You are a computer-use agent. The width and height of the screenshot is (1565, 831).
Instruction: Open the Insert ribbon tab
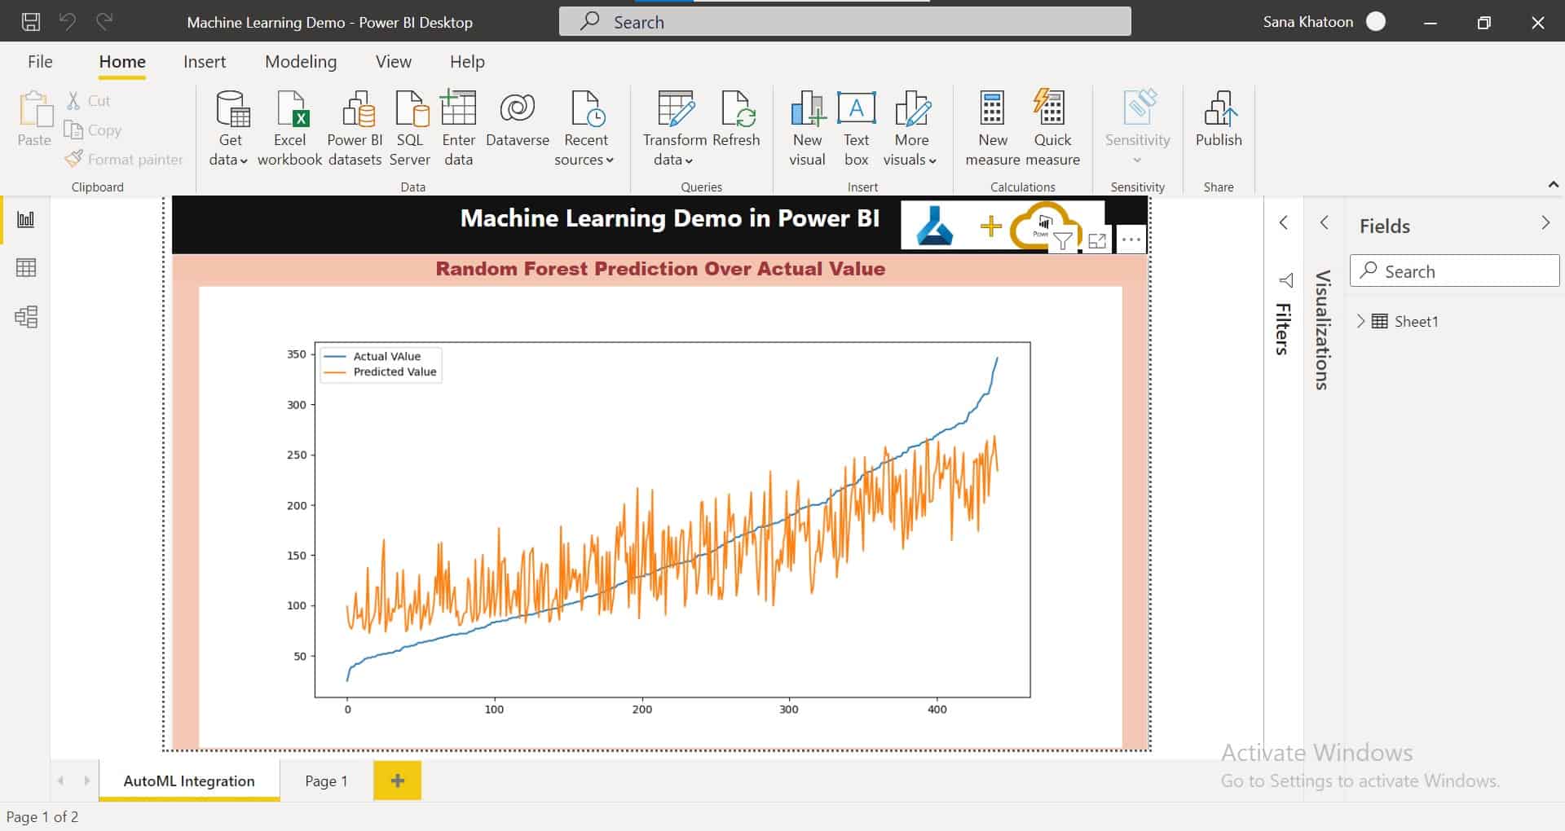click(205, 62)
